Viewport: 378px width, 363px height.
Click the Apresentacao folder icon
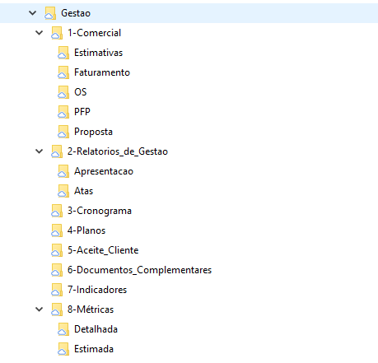coord(63,171)
